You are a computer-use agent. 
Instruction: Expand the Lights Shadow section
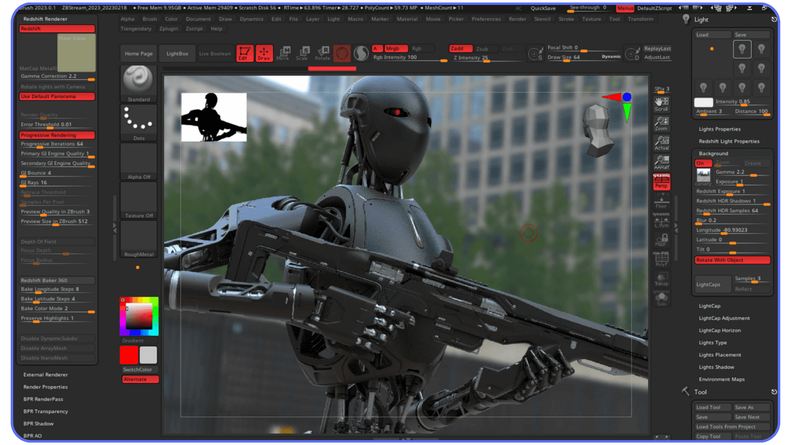pos(716,367)
